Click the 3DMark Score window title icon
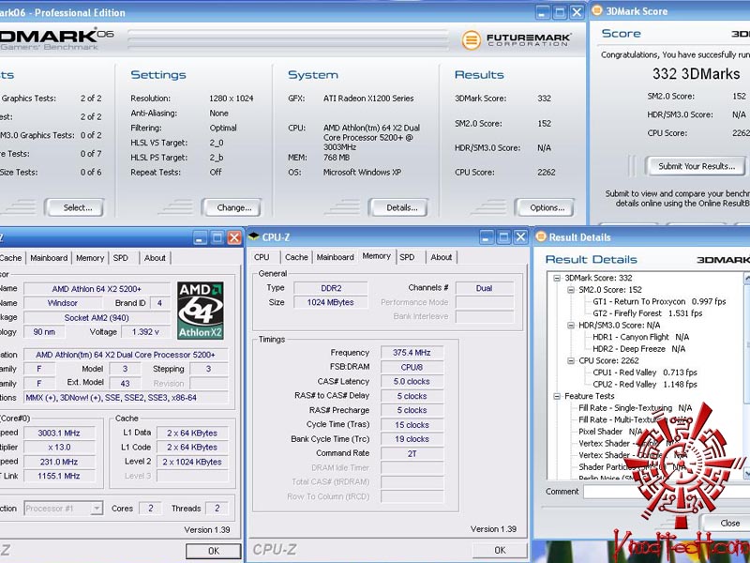750x563 pixels. tap(597, 11)
